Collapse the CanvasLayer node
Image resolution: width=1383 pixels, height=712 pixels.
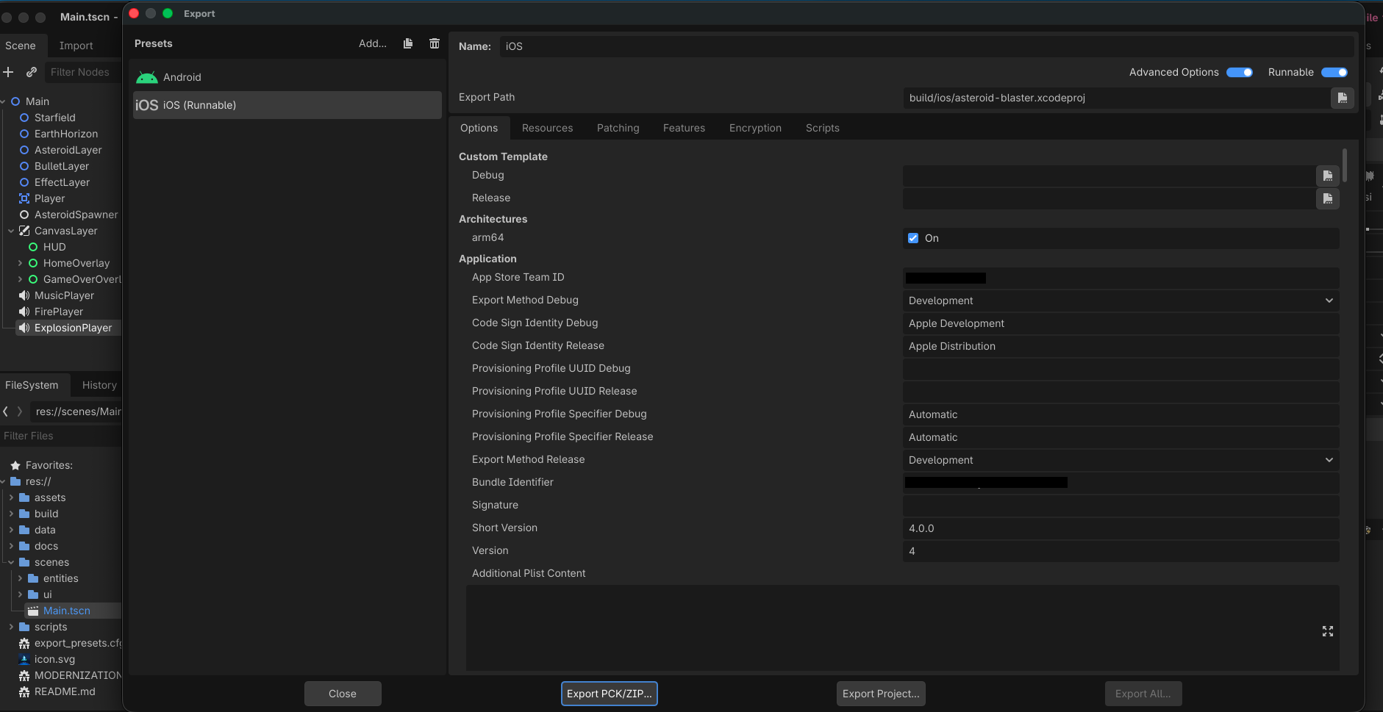coord(10,231)
